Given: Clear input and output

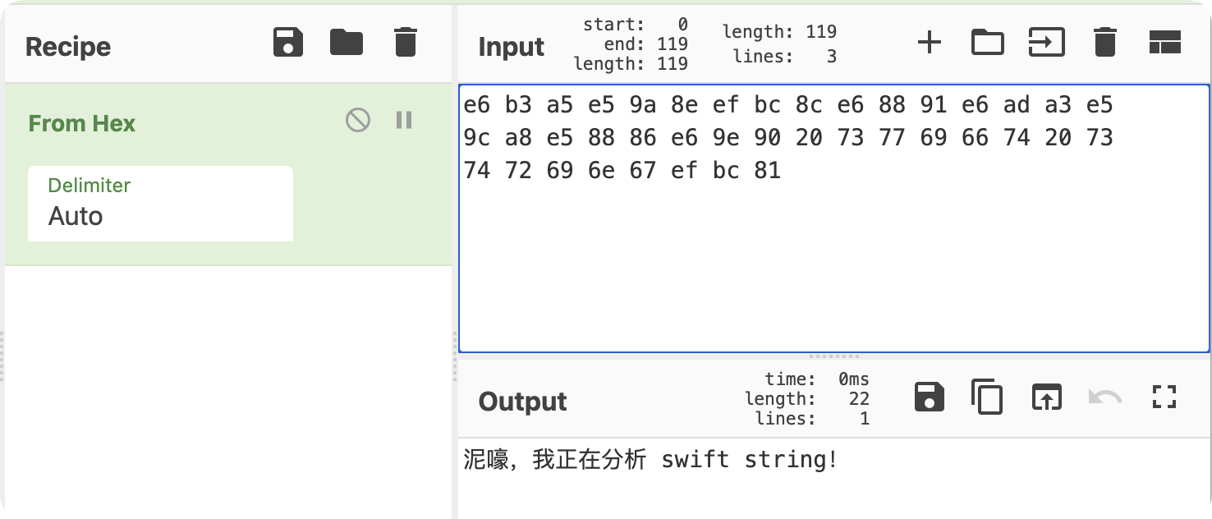Looking at the screenshot, I should coord(1105,43).
